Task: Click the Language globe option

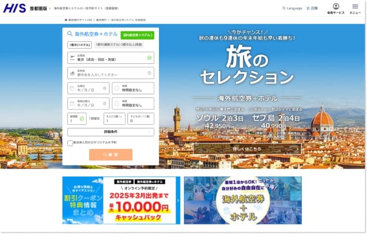Action: click(292, 8)
